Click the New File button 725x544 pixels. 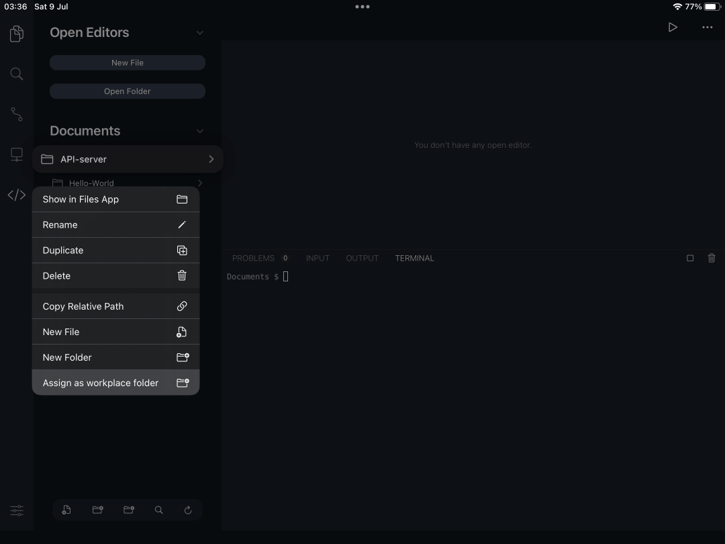tap(128, 62)
